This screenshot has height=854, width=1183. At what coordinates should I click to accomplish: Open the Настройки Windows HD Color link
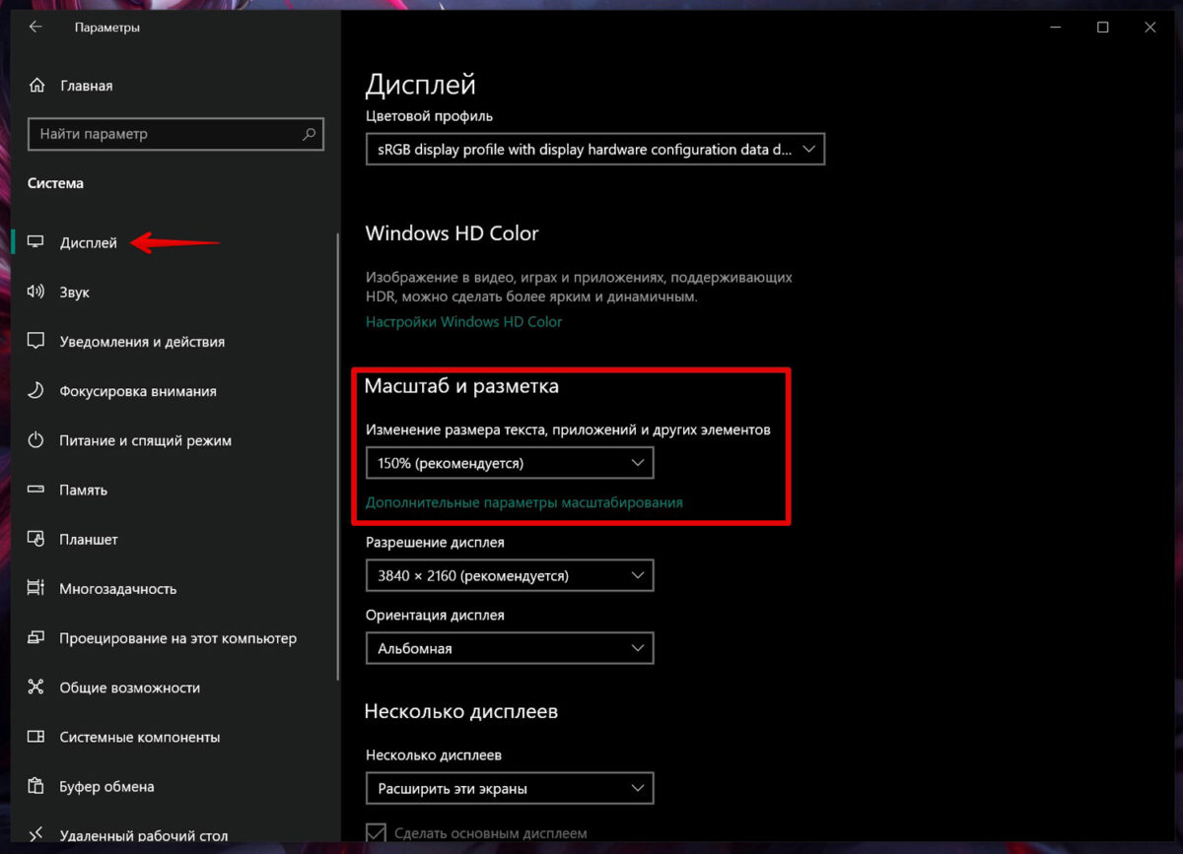(463, 322)
